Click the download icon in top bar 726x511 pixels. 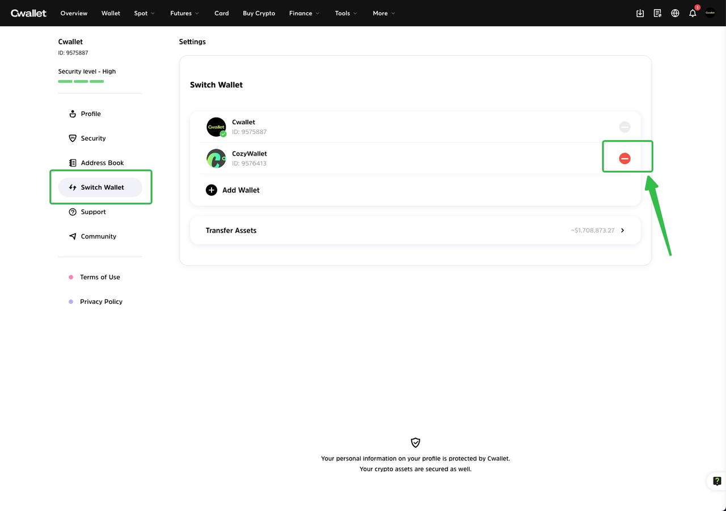click(x=640, y=13)
